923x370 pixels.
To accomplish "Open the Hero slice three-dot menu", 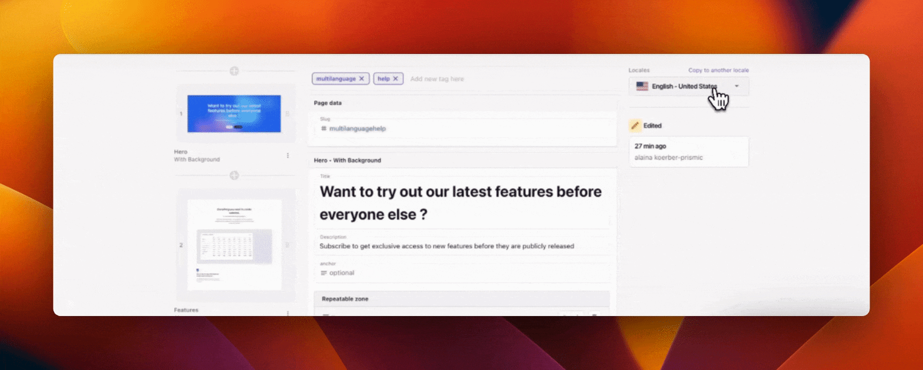I will pos(288,155).
